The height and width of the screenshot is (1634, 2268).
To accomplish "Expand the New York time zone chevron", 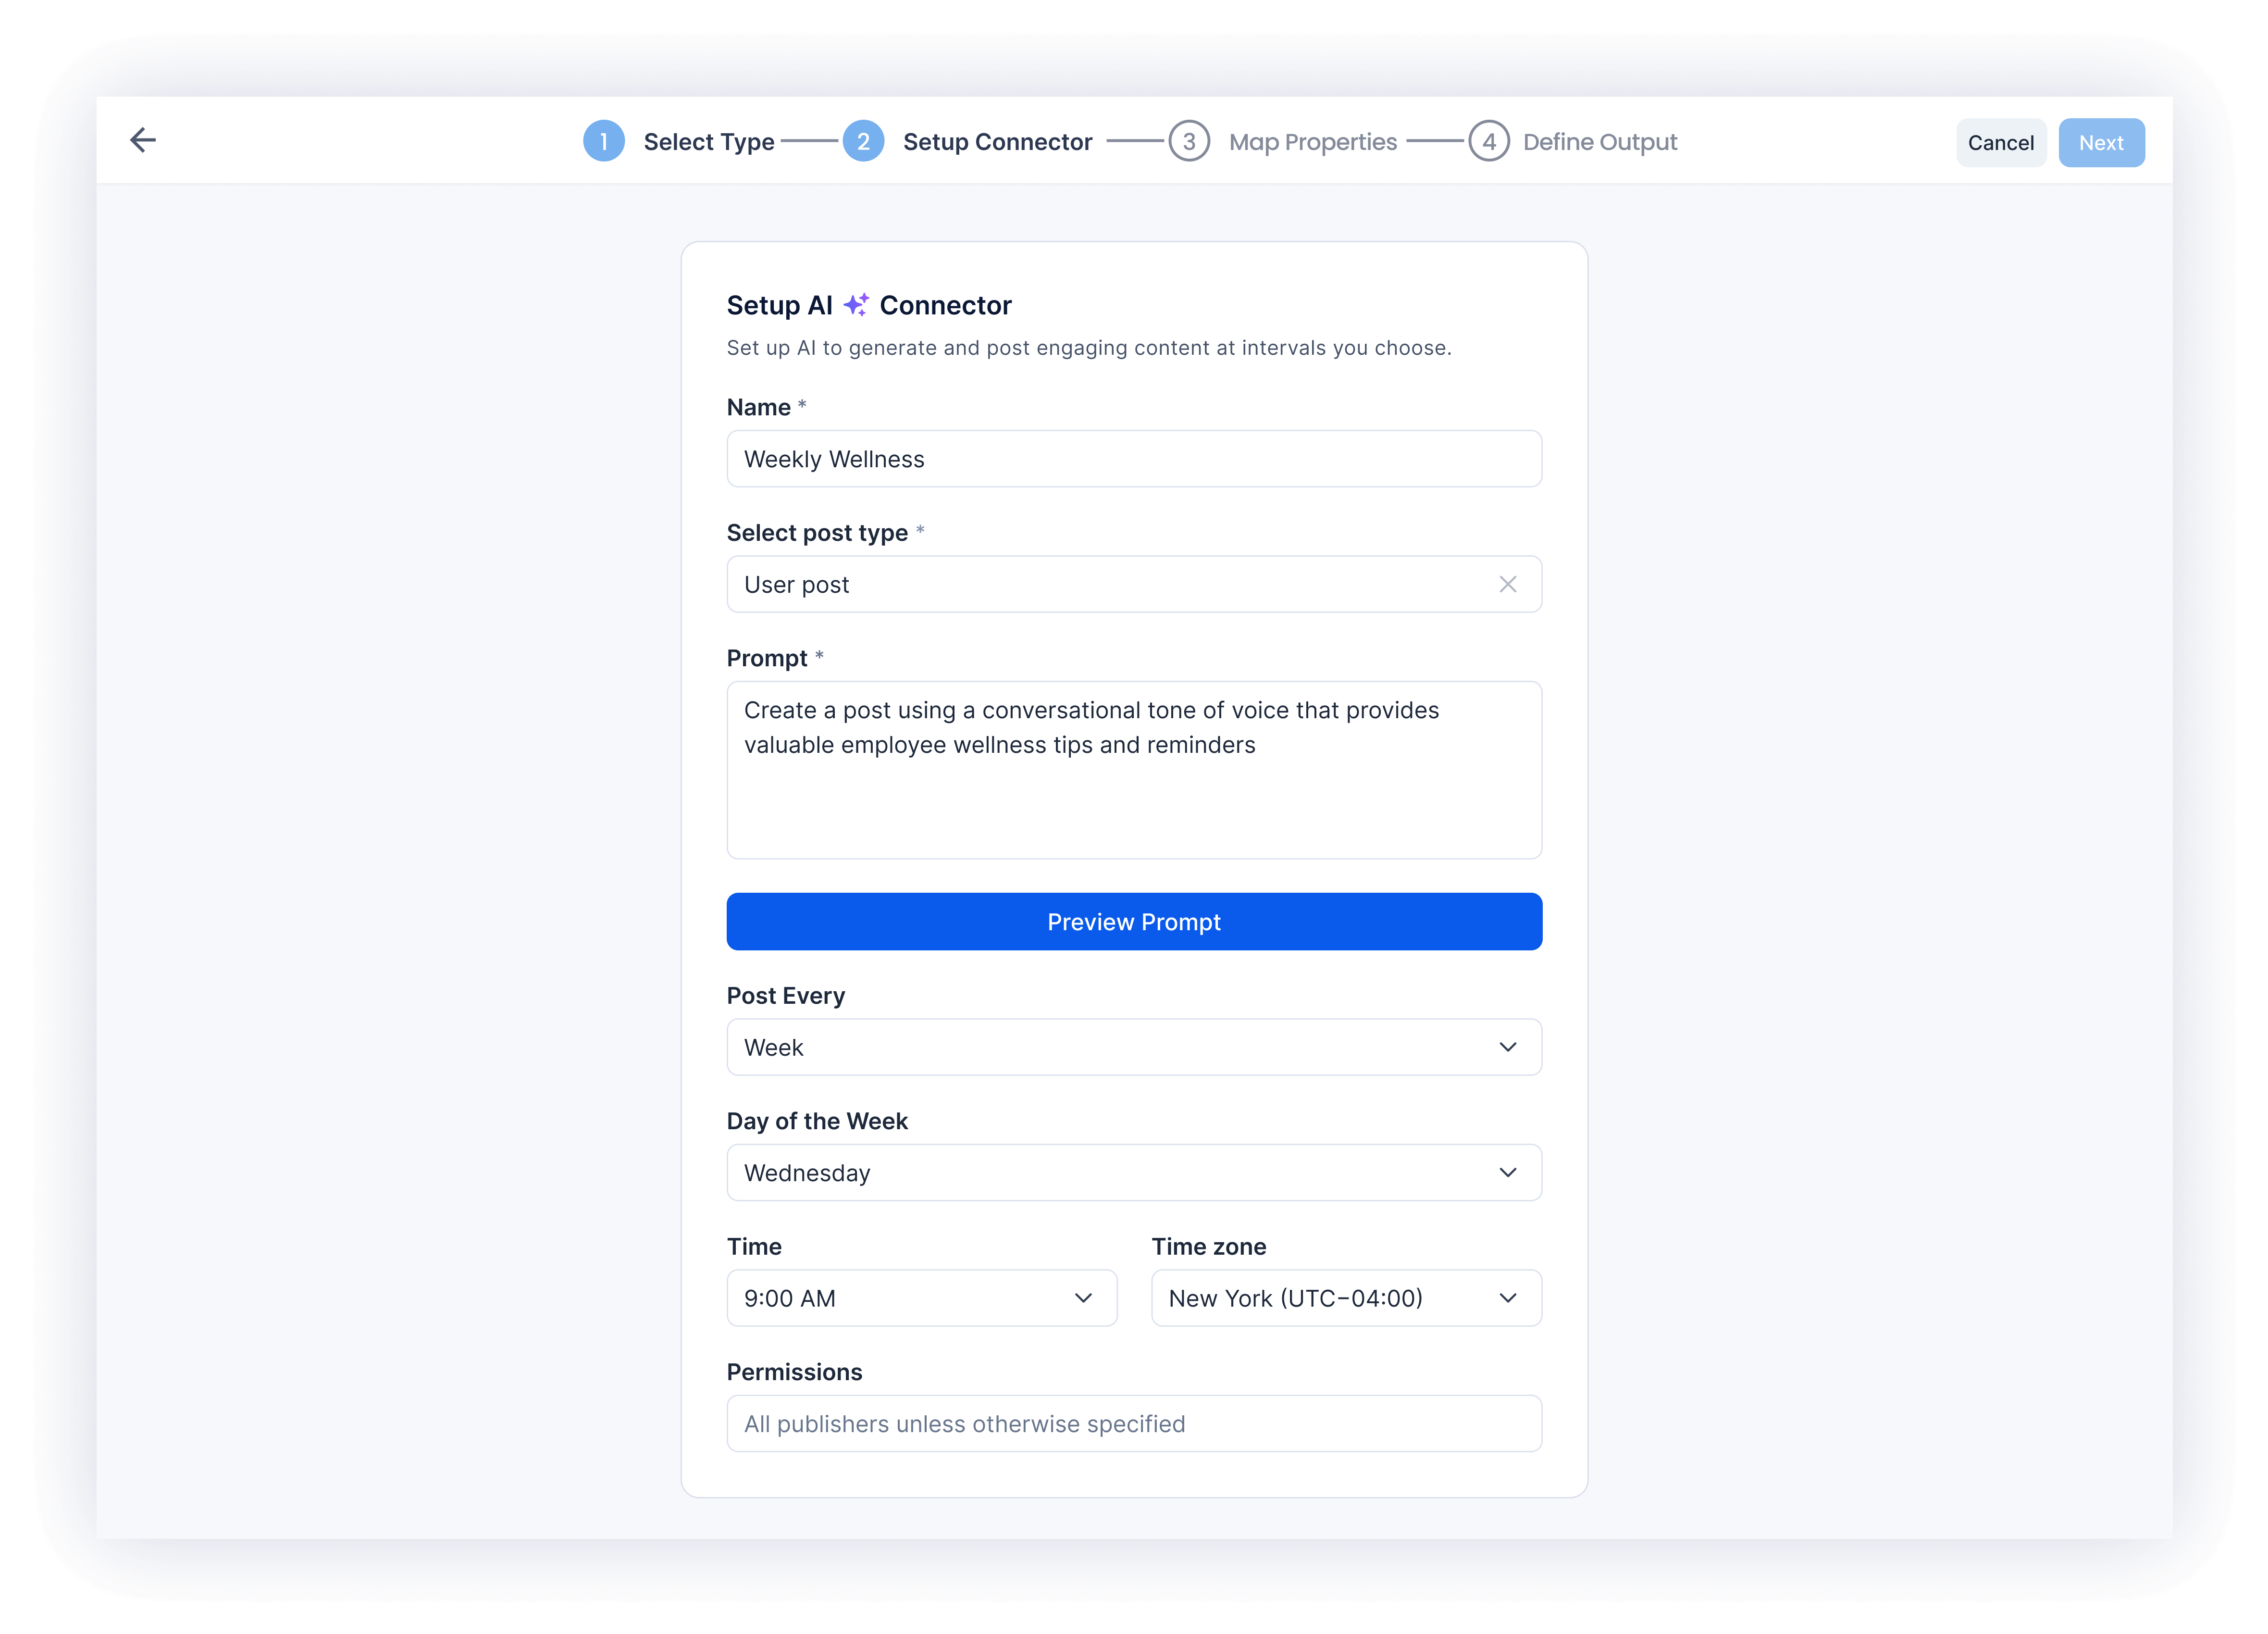I will (1508, 1298).
